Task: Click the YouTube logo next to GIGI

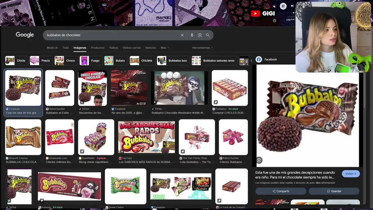Action: point(255,13)
